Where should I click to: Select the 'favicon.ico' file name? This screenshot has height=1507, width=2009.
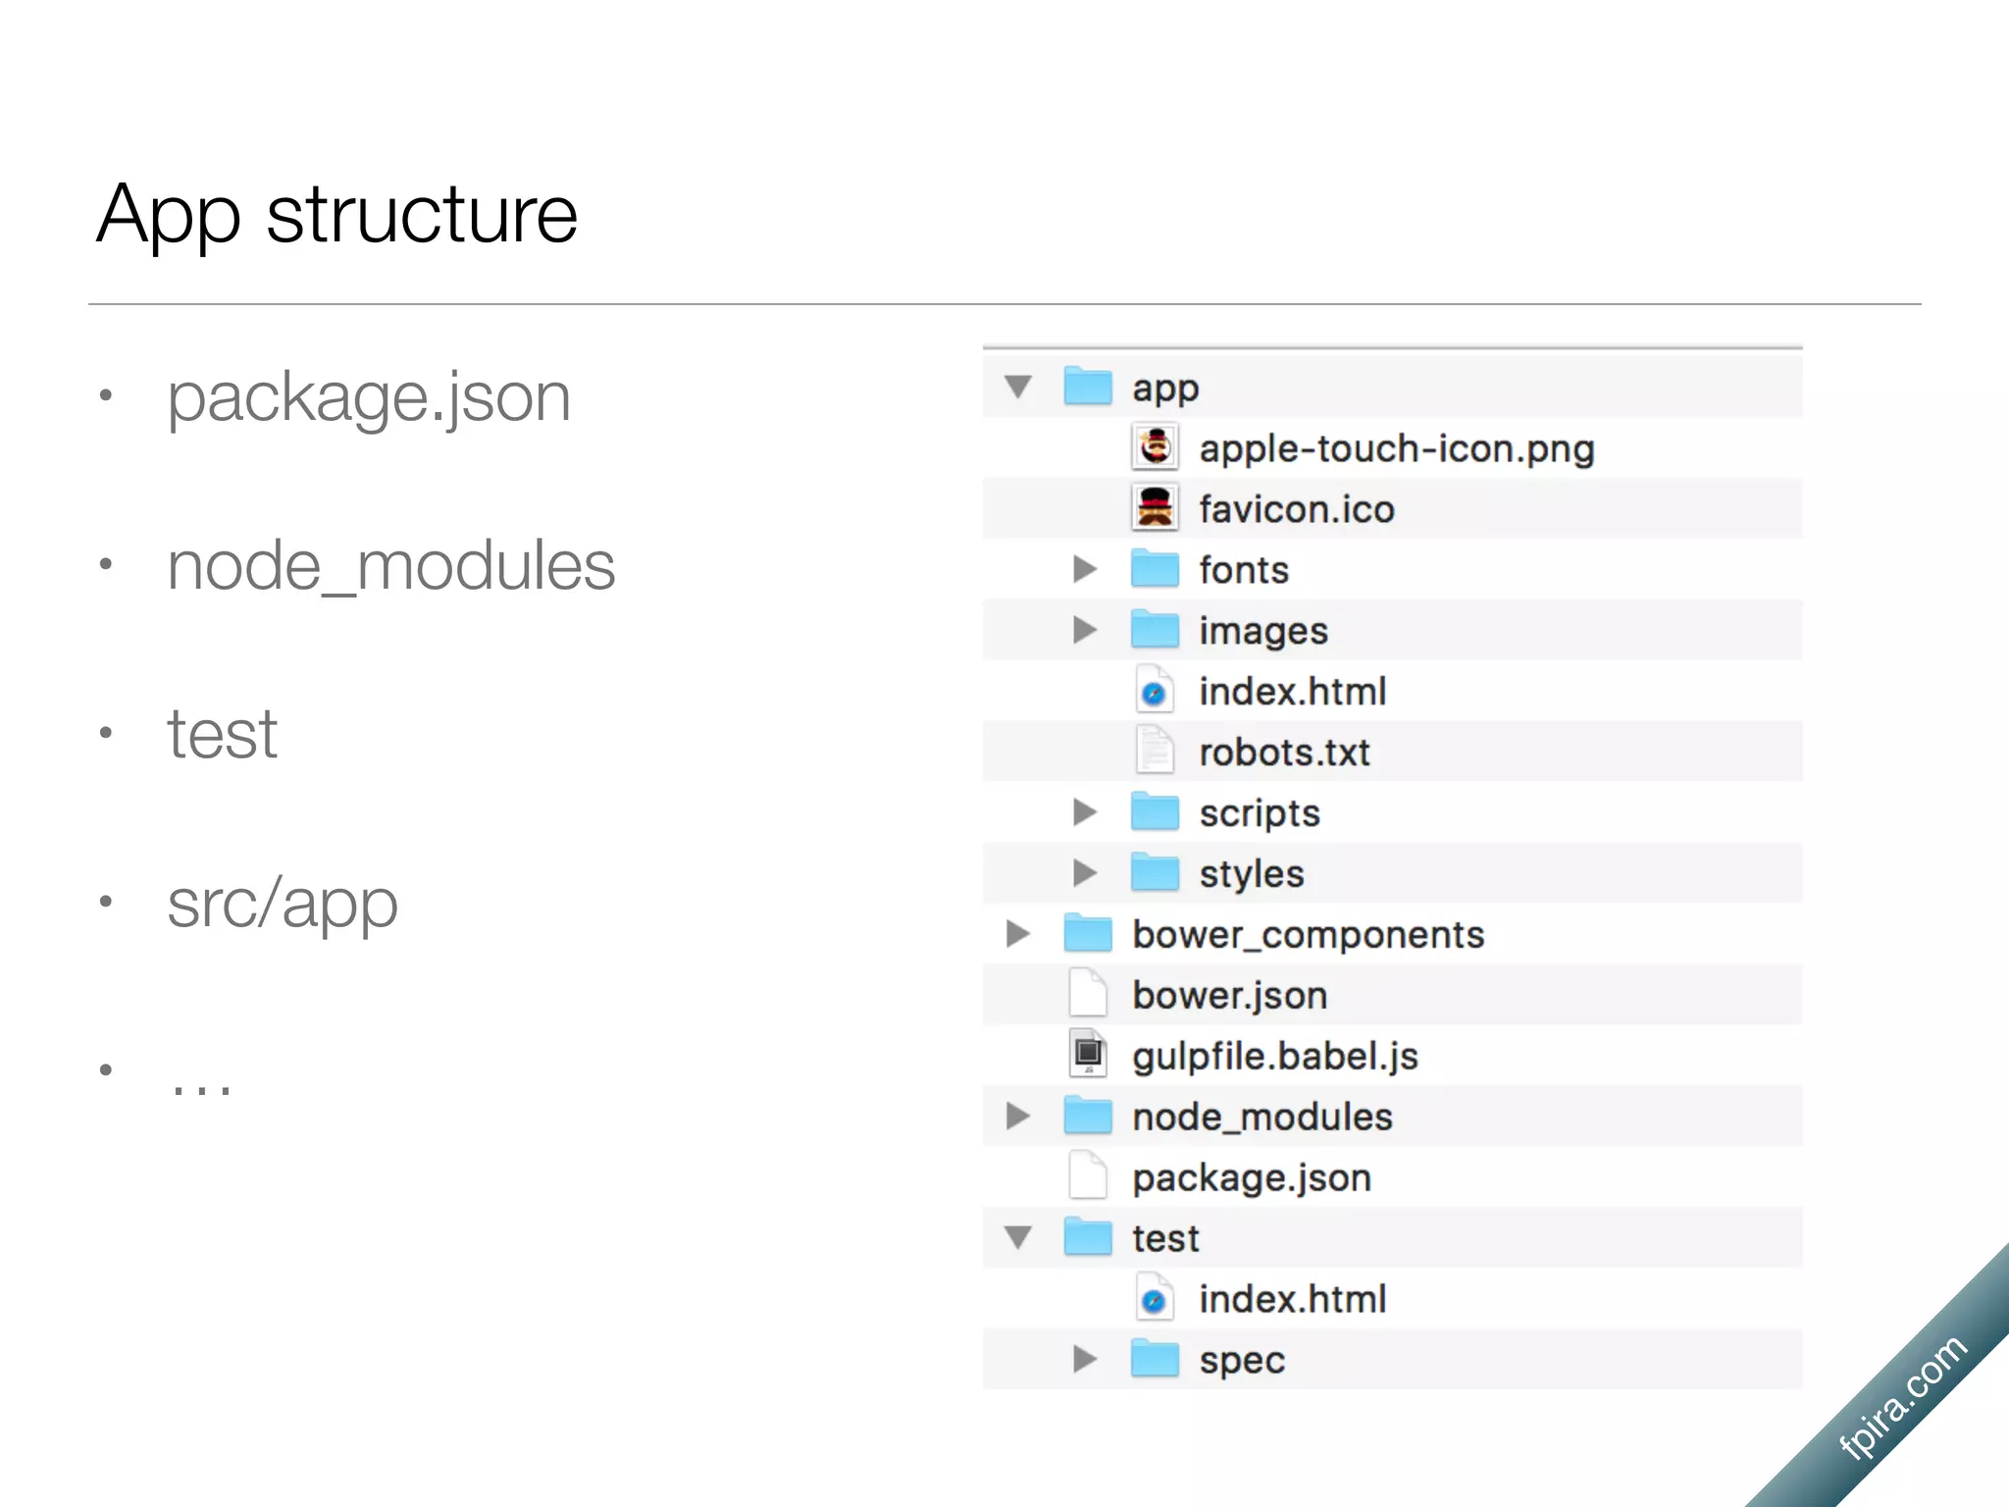1297,509
